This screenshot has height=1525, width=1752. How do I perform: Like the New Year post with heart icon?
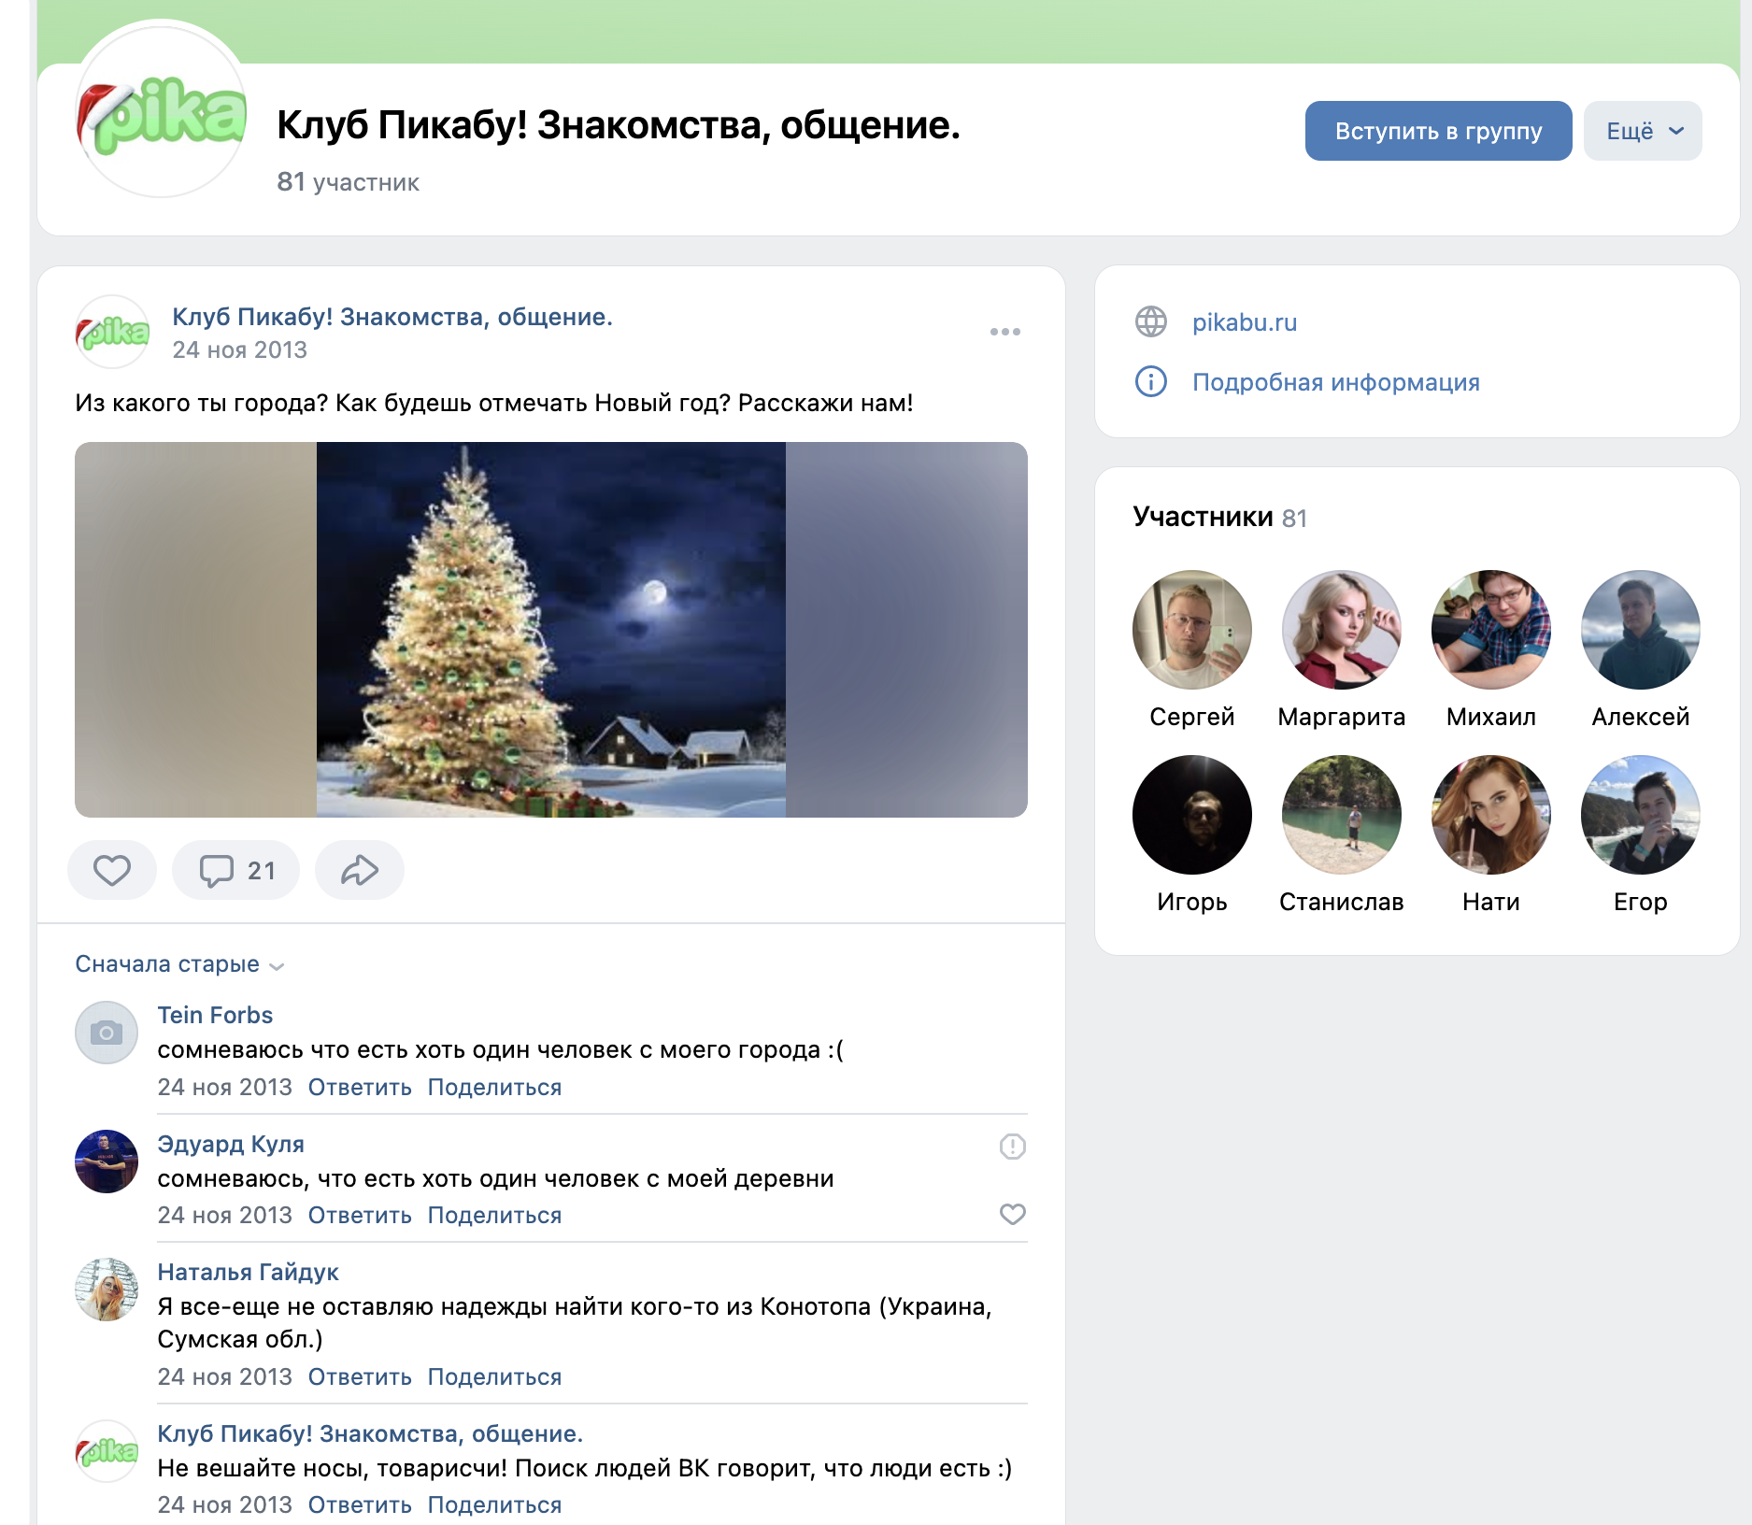coord(112,870)
